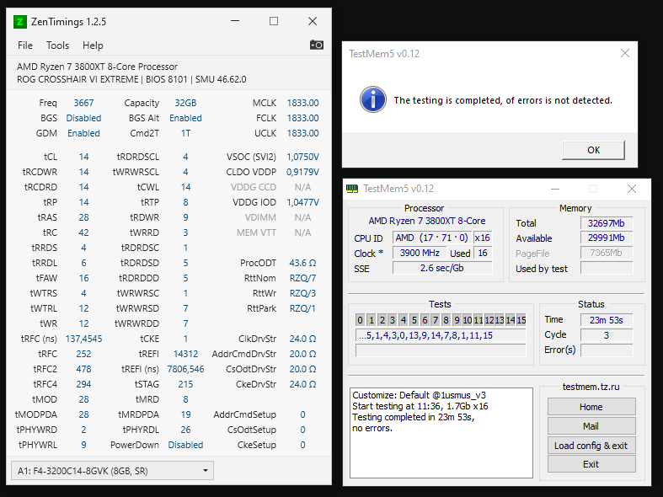
Task: Open the Help menu in ZenTimings
Action: point(93,45)
